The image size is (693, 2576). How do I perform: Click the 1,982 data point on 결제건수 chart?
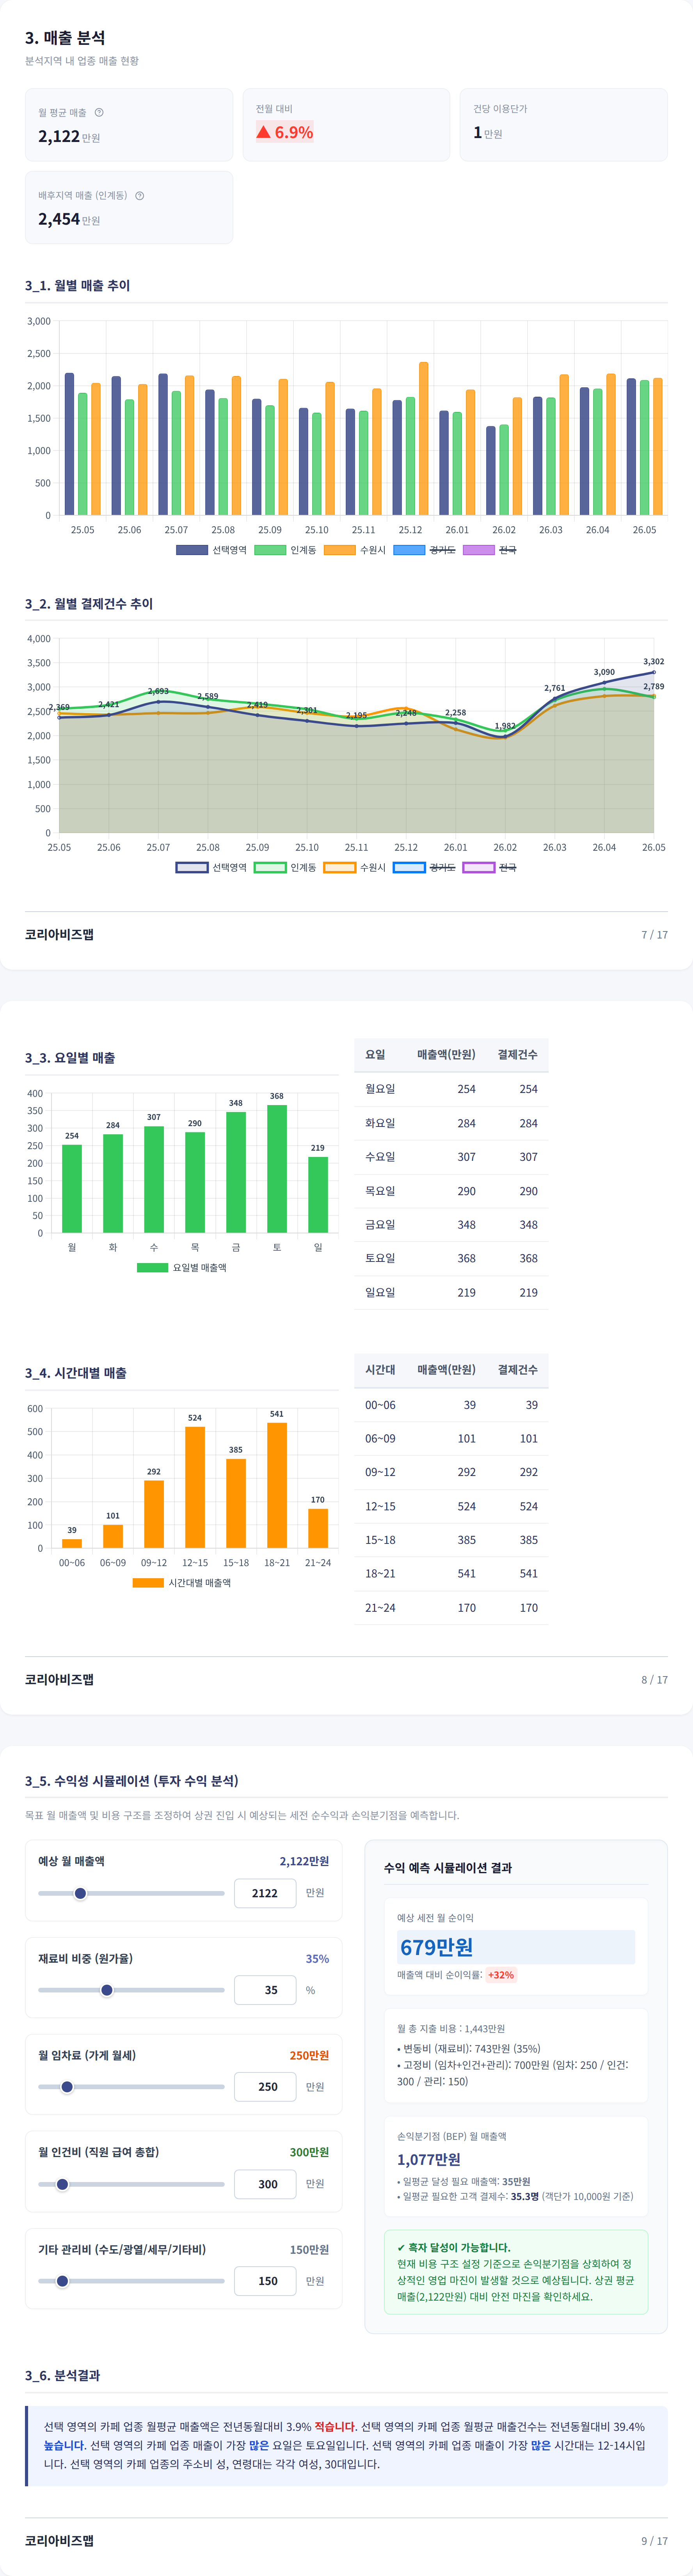click(x=505, y=737)
